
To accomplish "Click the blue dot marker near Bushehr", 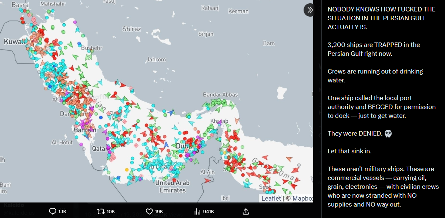I will pyautogui.click(x=79, y=43).
